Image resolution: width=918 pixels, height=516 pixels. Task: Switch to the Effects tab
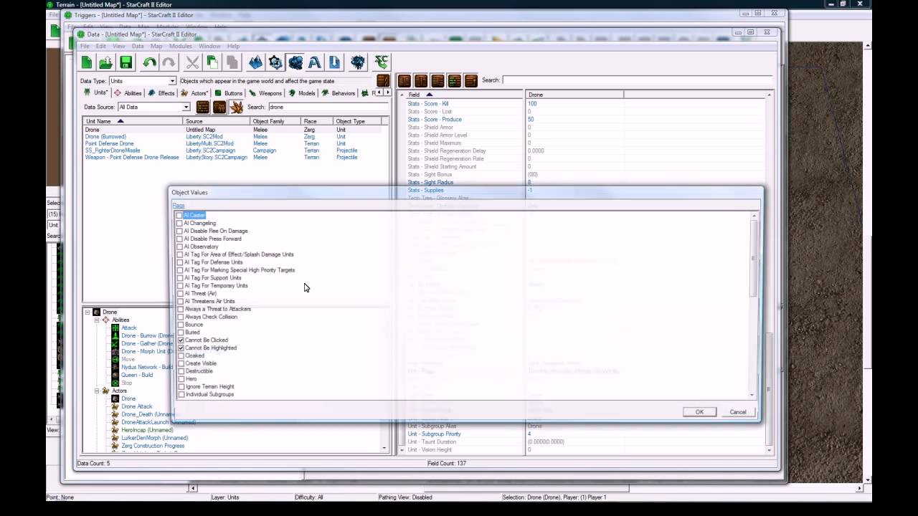pos(161,93)
